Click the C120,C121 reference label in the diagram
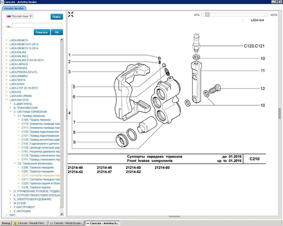Screen dimensions: 283x226 click(254, 46)
